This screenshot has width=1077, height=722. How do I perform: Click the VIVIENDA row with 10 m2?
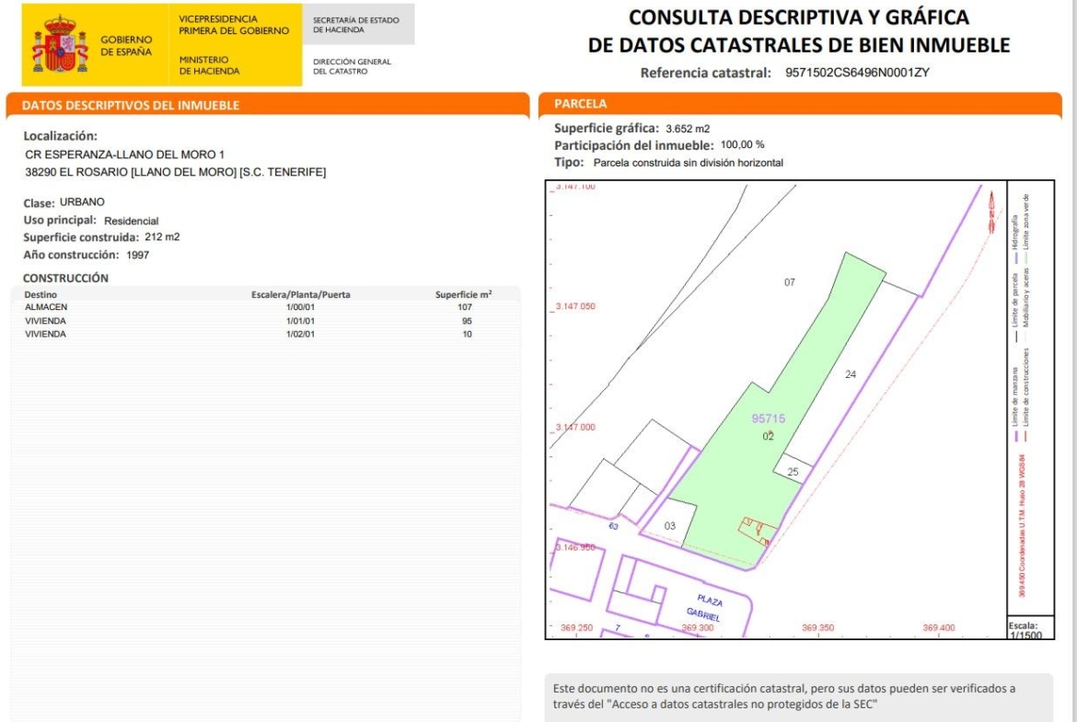(258, 334)
